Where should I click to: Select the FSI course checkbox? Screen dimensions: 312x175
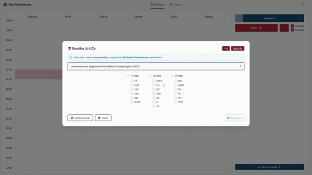tap(175, 89)
